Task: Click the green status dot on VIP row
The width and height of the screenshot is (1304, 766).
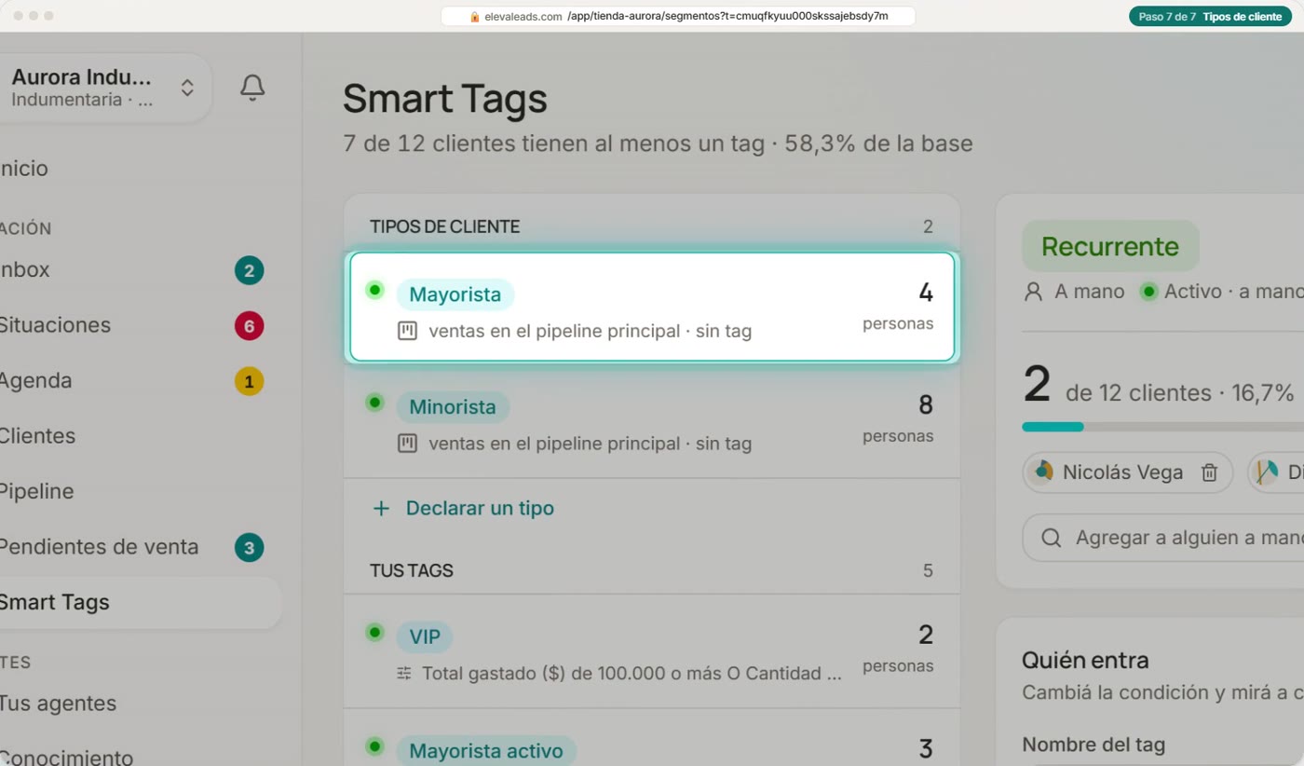Action: click(x=374, y=633)
